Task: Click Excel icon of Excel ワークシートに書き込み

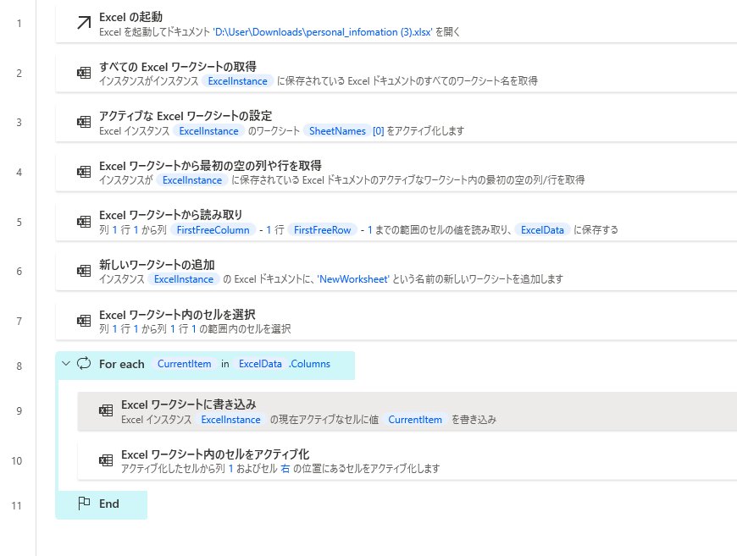Action: (106, 410)
